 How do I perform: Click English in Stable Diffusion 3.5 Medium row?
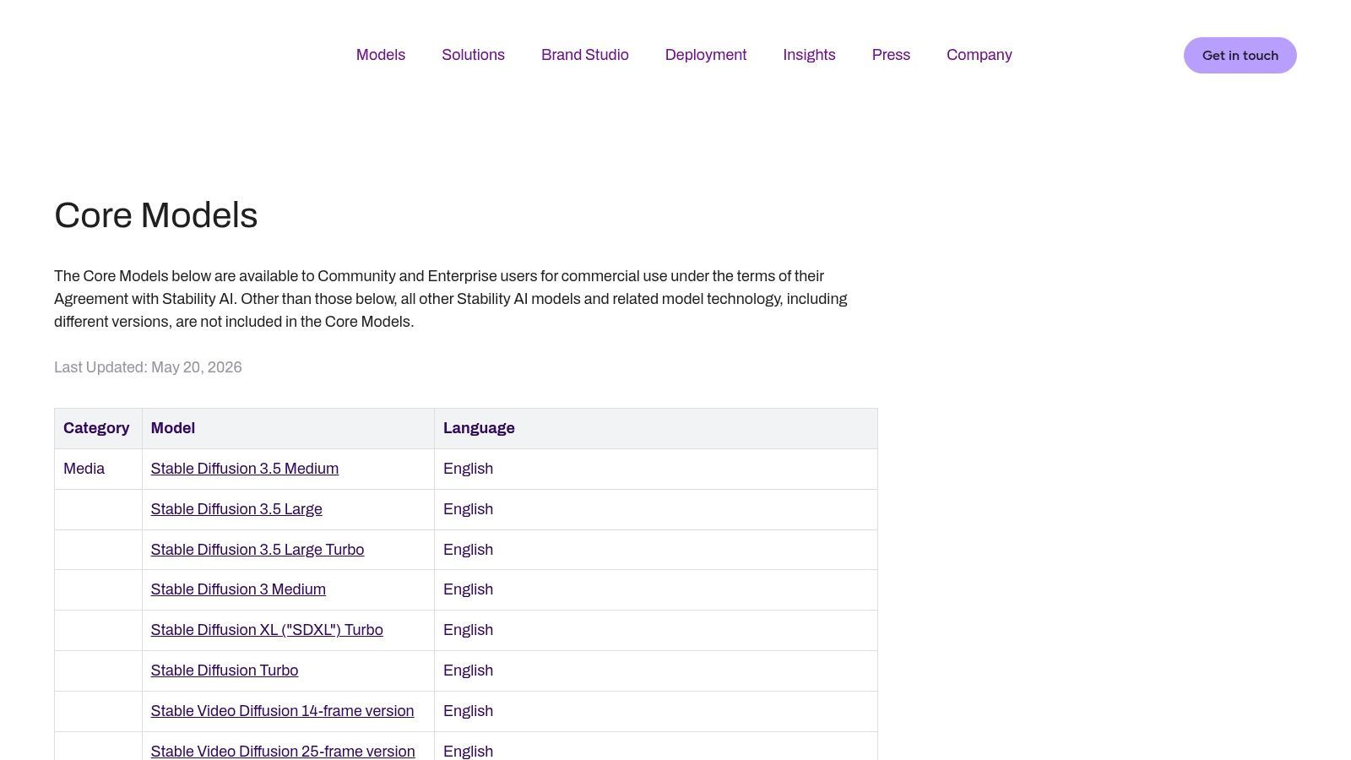(x=468, y=469)
